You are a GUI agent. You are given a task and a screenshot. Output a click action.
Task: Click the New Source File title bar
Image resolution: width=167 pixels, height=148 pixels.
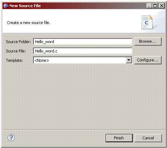[84, 6]
